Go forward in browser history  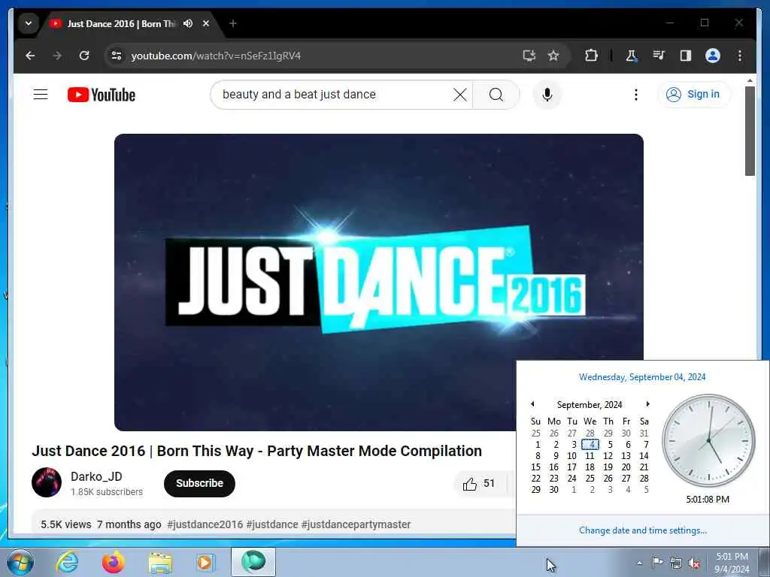57,56
